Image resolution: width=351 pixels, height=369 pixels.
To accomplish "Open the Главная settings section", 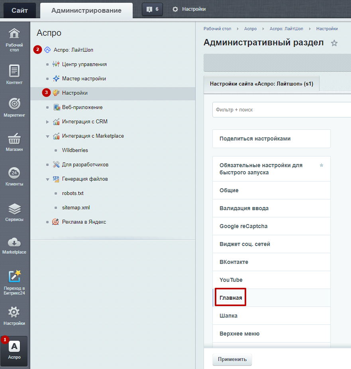I will [x=271, y=298].
